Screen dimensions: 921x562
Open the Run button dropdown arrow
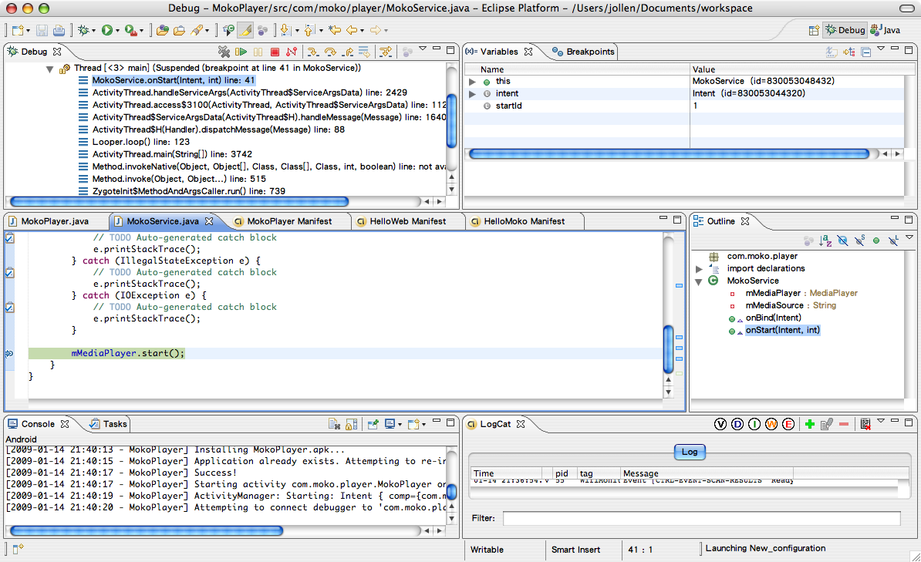(x=117, y=31)
